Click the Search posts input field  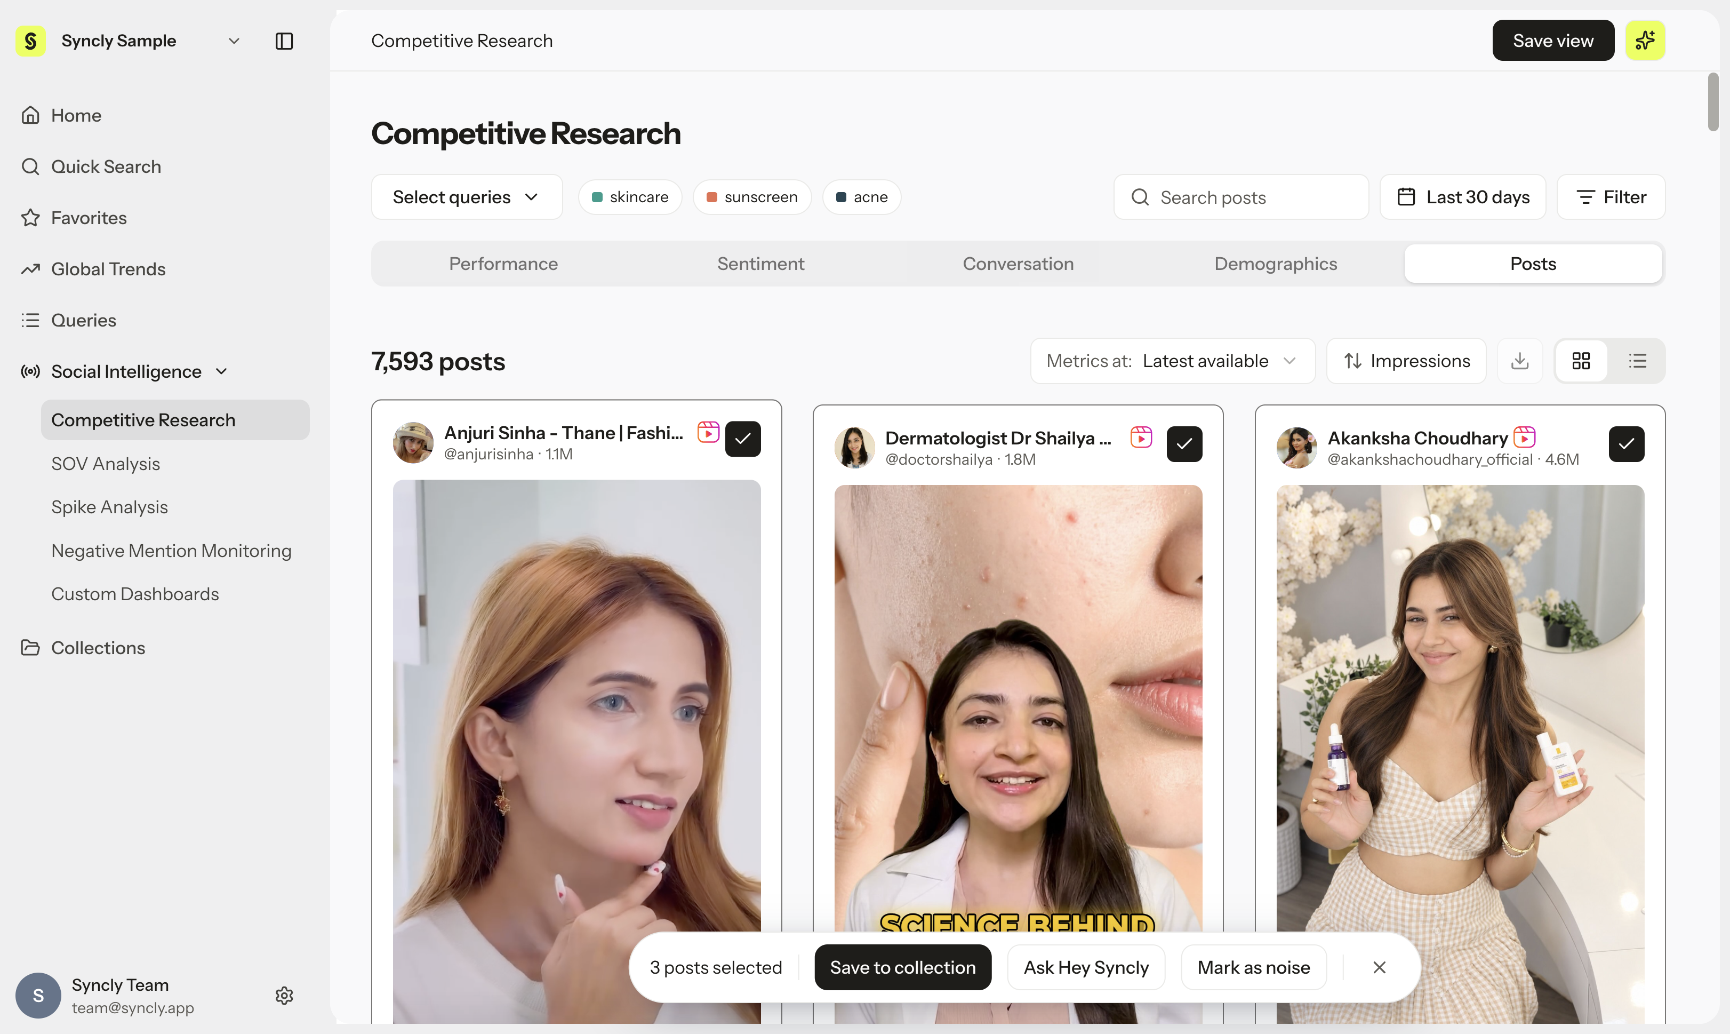[1241, 197]
